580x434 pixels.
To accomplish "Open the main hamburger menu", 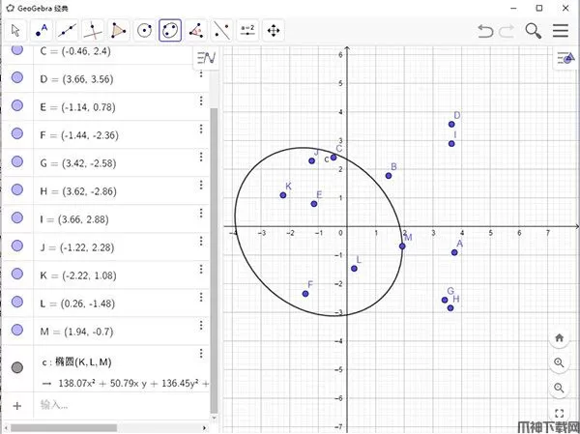I will pos(561,31).
